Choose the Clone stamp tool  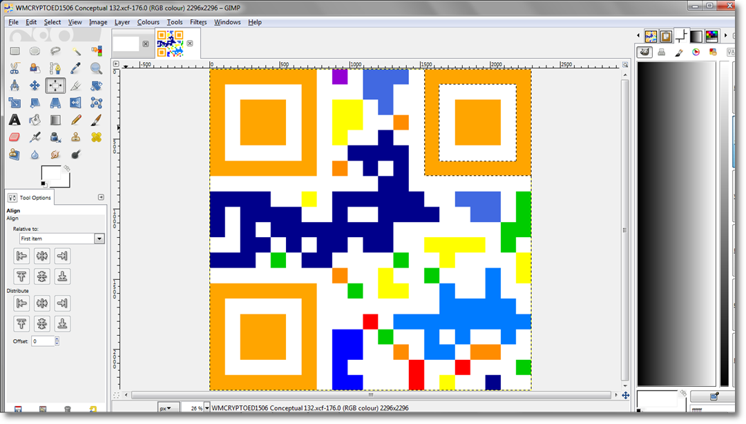(76, 137)
